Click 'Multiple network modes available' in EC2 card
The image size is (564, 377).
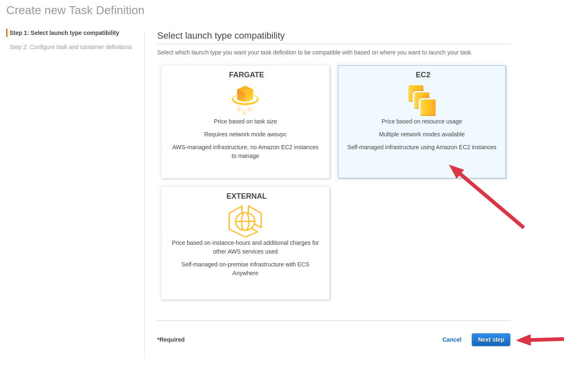(x=421, y=134)
